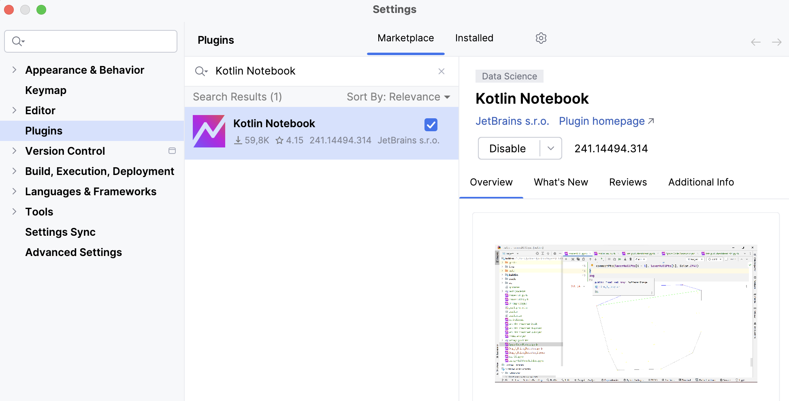Click the Kotlin Notebook plugin logo
Image resolution: width=789 pixels, height=401 pixels.
tap(209, 131)
